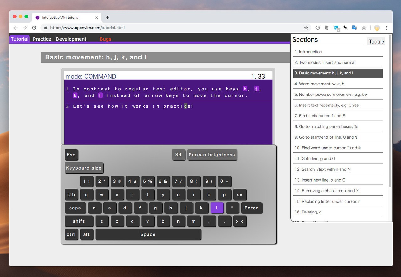Click 'mode: COMMAND' status text

click(x=91, y=76)
